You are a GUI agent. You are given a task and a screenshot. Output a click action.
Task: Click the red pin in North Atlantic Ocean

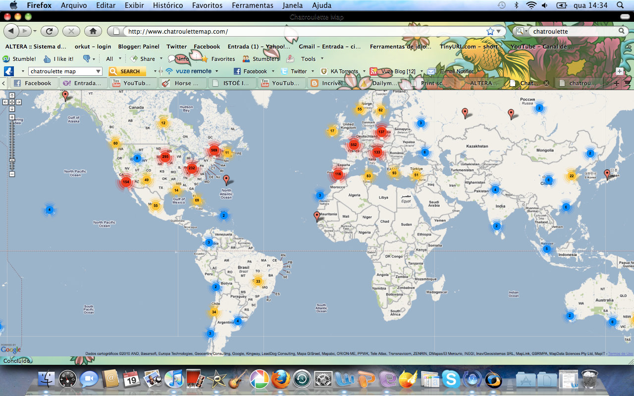[226, 180]
